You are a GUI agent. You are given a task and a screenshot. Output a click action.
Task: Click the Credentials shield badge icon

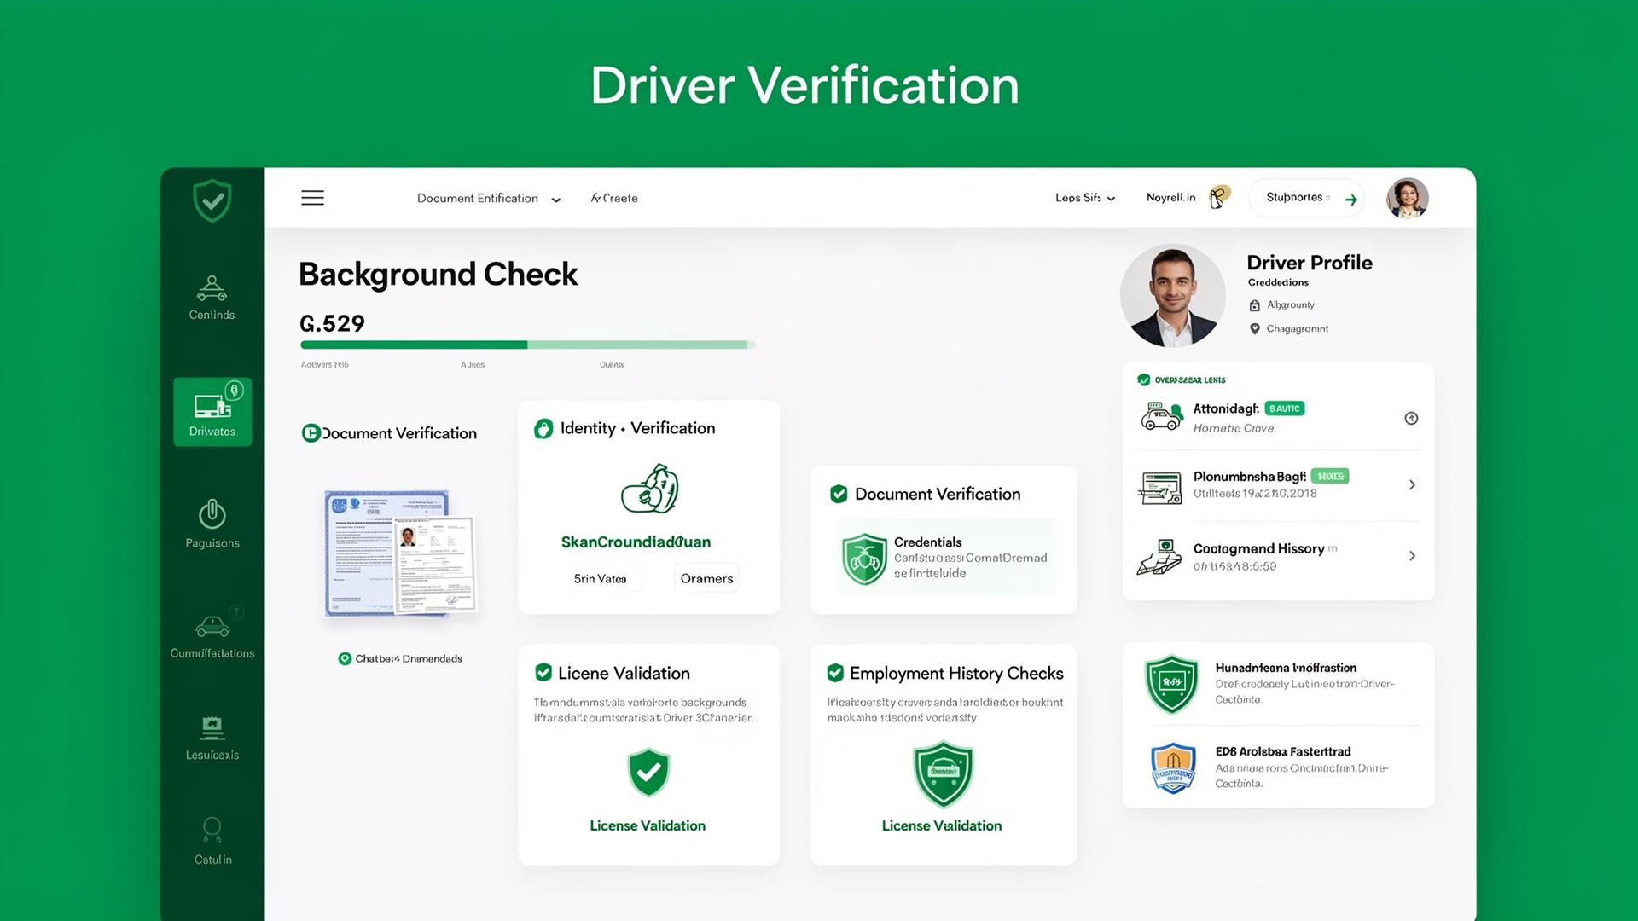click(865, 559)
